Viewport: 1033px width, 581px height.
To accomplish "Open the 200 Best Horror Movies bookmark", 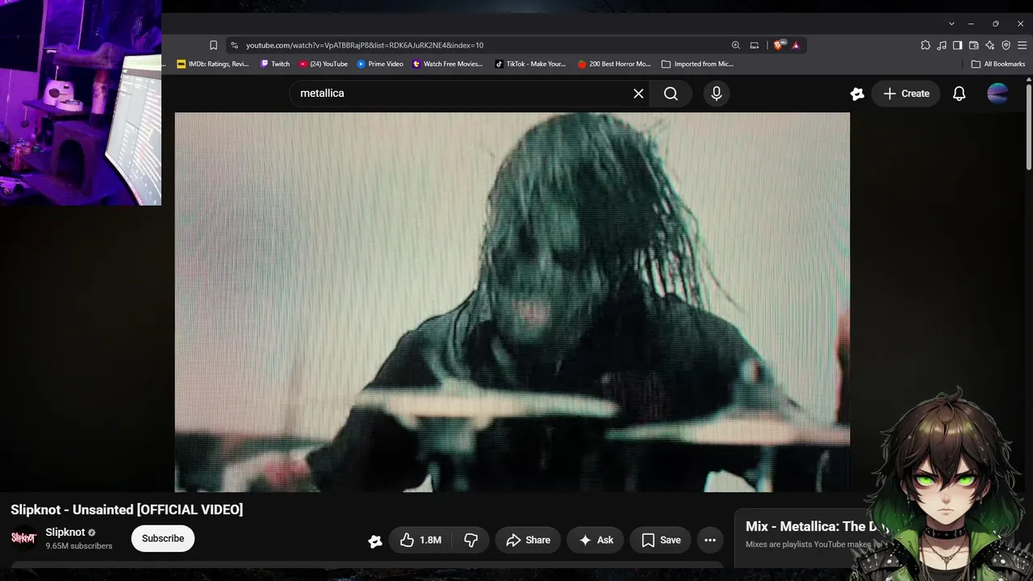I will click(614, 64).
